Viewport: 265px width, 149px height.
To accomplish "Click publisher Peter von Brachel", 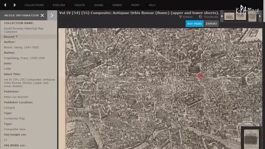I will (x=16, y=97).
